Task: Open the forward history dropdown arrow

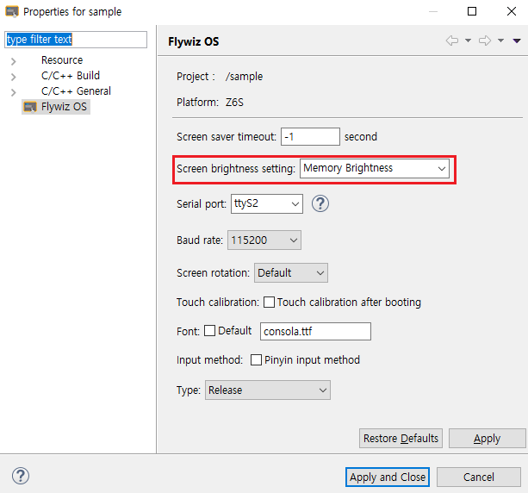Action: [500, 41]
